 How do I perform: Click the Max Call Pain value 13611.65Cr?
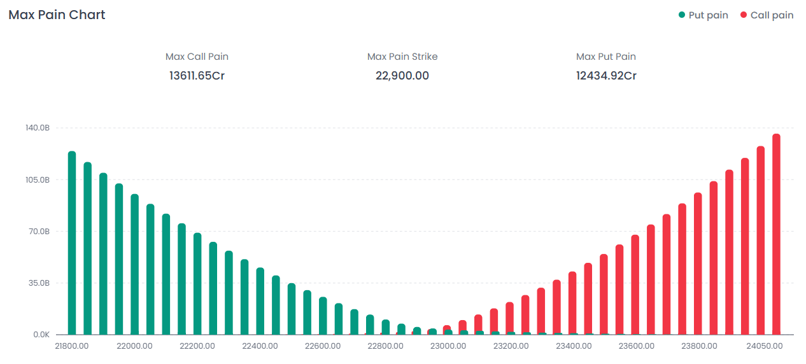(197, 76)
